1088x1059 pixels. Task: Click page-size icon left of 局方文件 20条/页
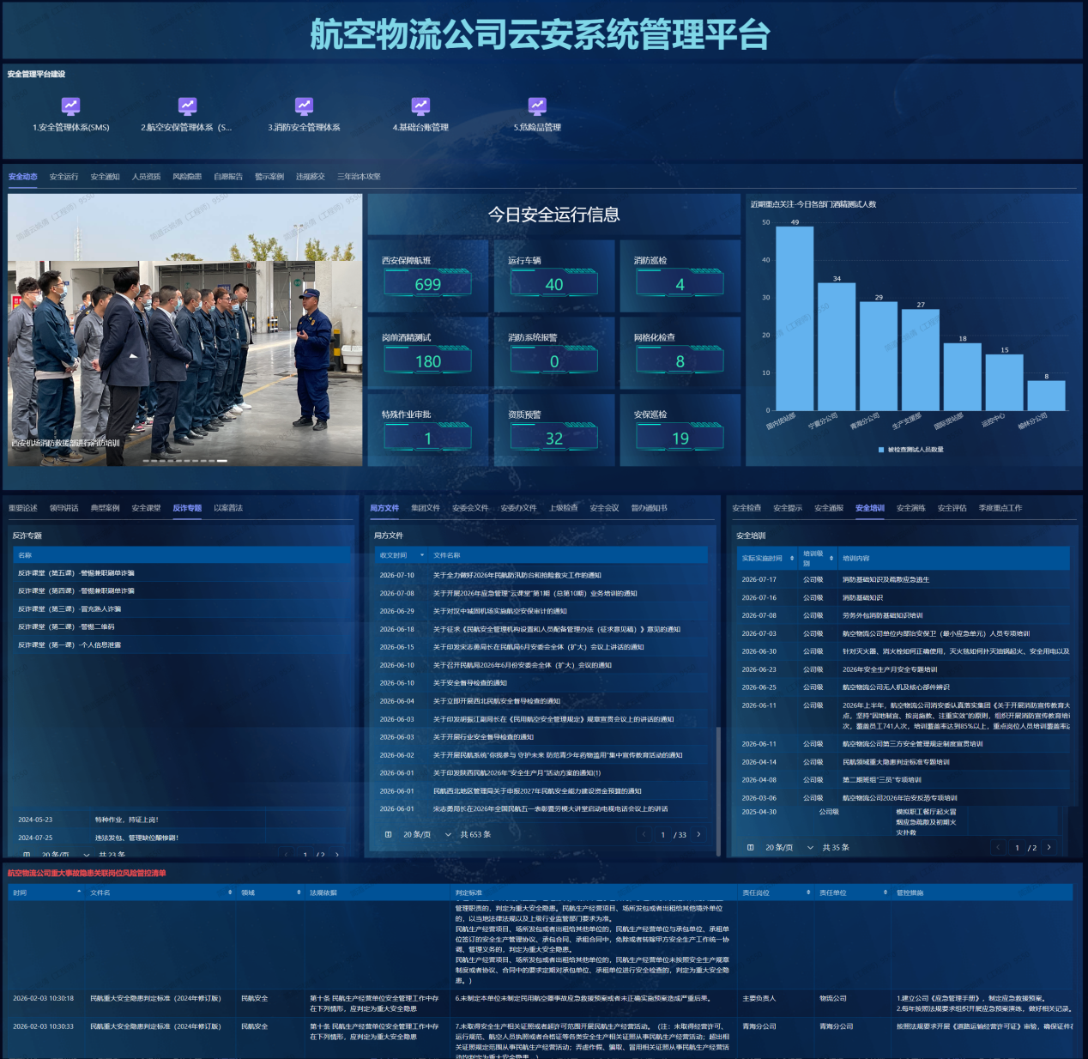click(388, 834)
